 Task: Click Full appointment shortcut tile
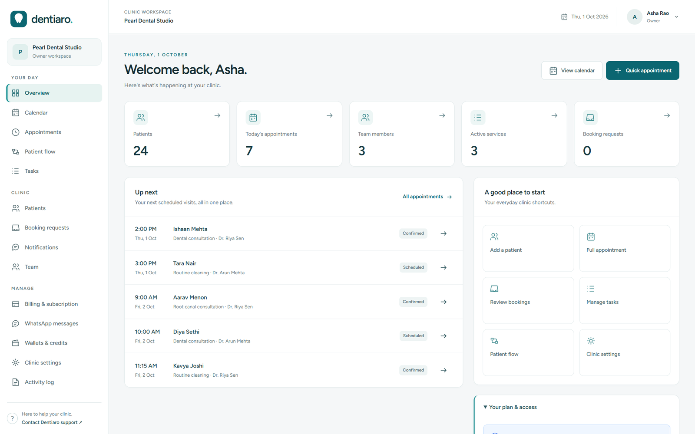click(625, 248)
